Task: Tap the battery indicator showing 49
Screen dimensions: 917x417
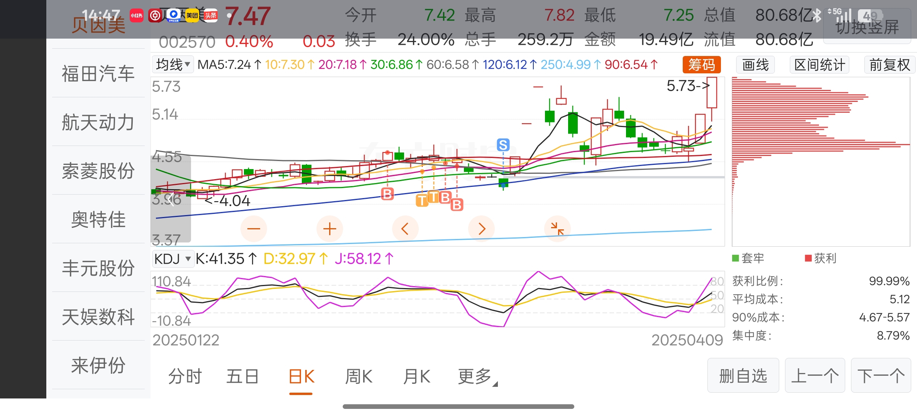Action: [x=870, y=16]
